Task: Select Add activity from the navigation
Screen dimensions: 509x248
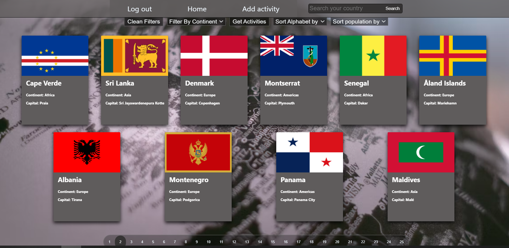Action: (261, 9)
